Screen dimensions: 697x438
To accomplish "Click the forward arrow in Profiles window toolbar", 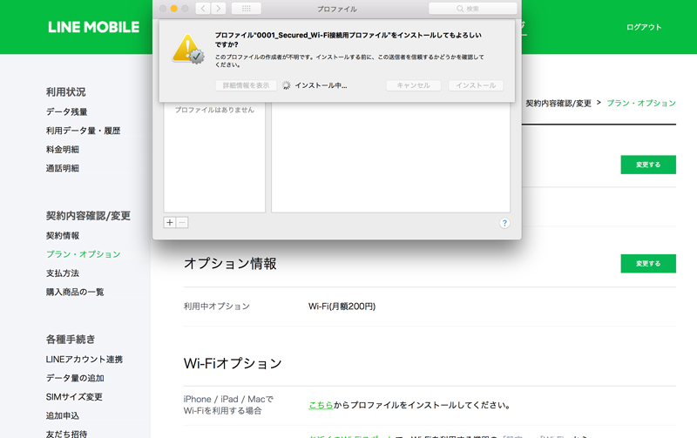I will click(219, 9).
